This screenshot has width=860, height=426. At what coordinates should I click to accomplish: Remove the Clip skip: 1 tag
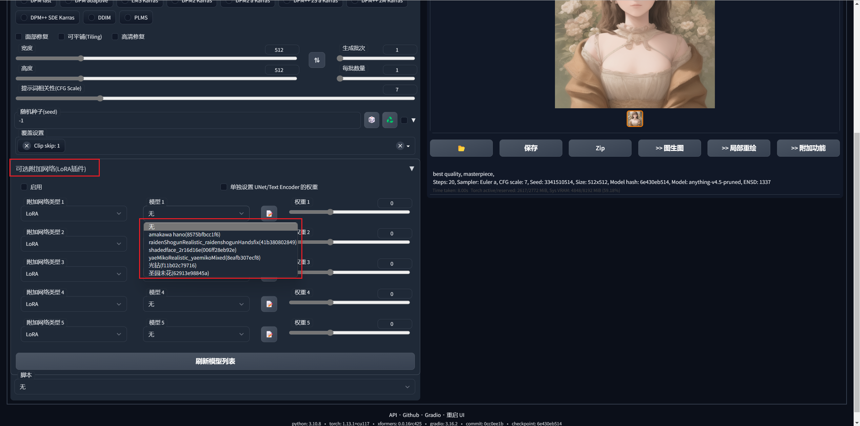(x=27, y=146)
